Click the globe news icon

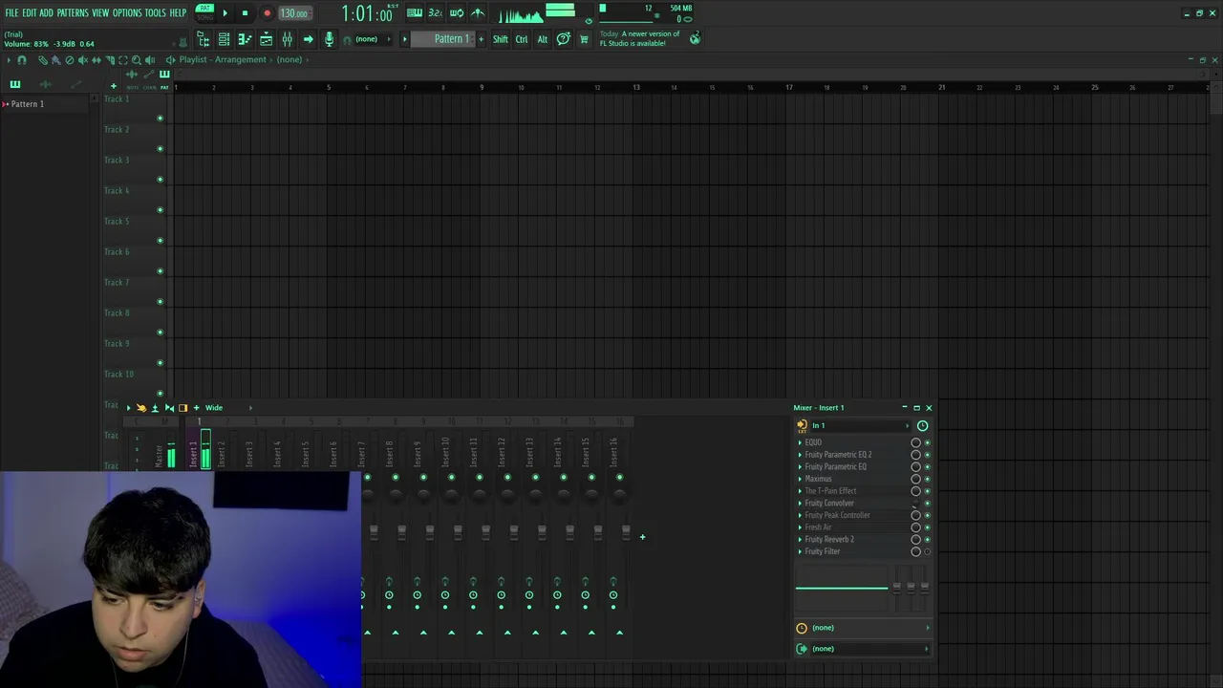pos(695,38)
